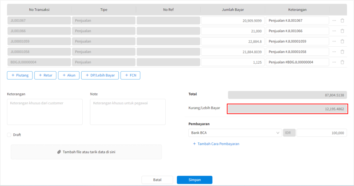Focus the customer Keterangan text area
Image resolution: width=354 pixels, height=186 pixels.
[x=45, y=112]
